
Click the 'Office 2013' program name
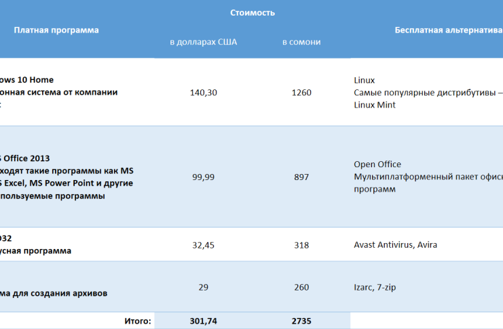[x=26, y=158]
